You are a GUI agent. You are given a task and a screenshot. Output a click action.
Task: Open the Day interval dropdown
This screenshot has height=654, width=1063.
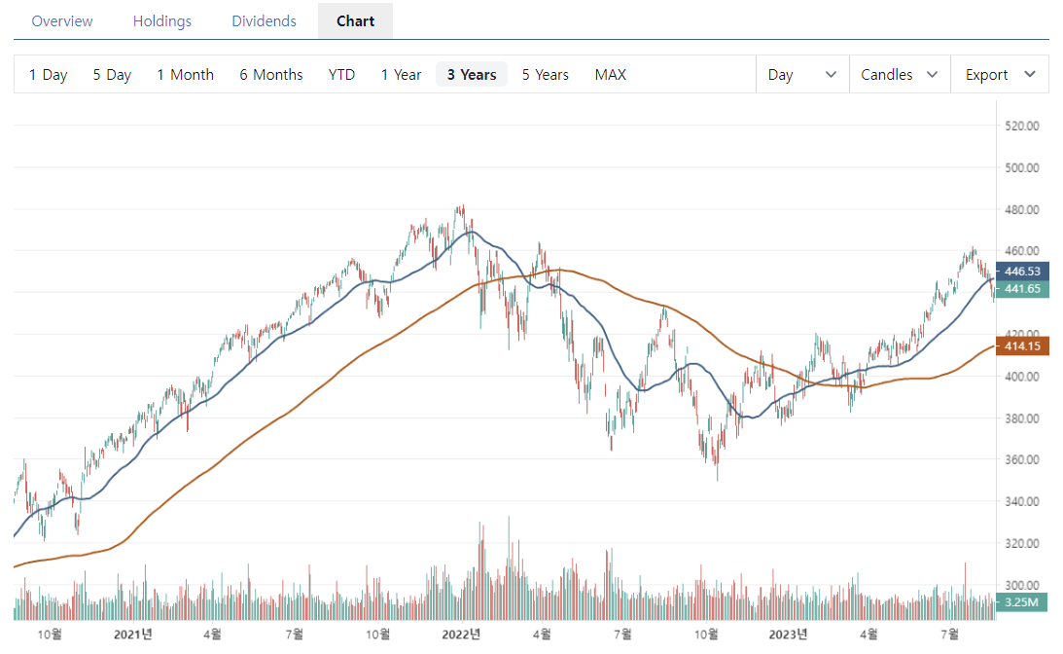pyautogui.click(x=801, y=74)
